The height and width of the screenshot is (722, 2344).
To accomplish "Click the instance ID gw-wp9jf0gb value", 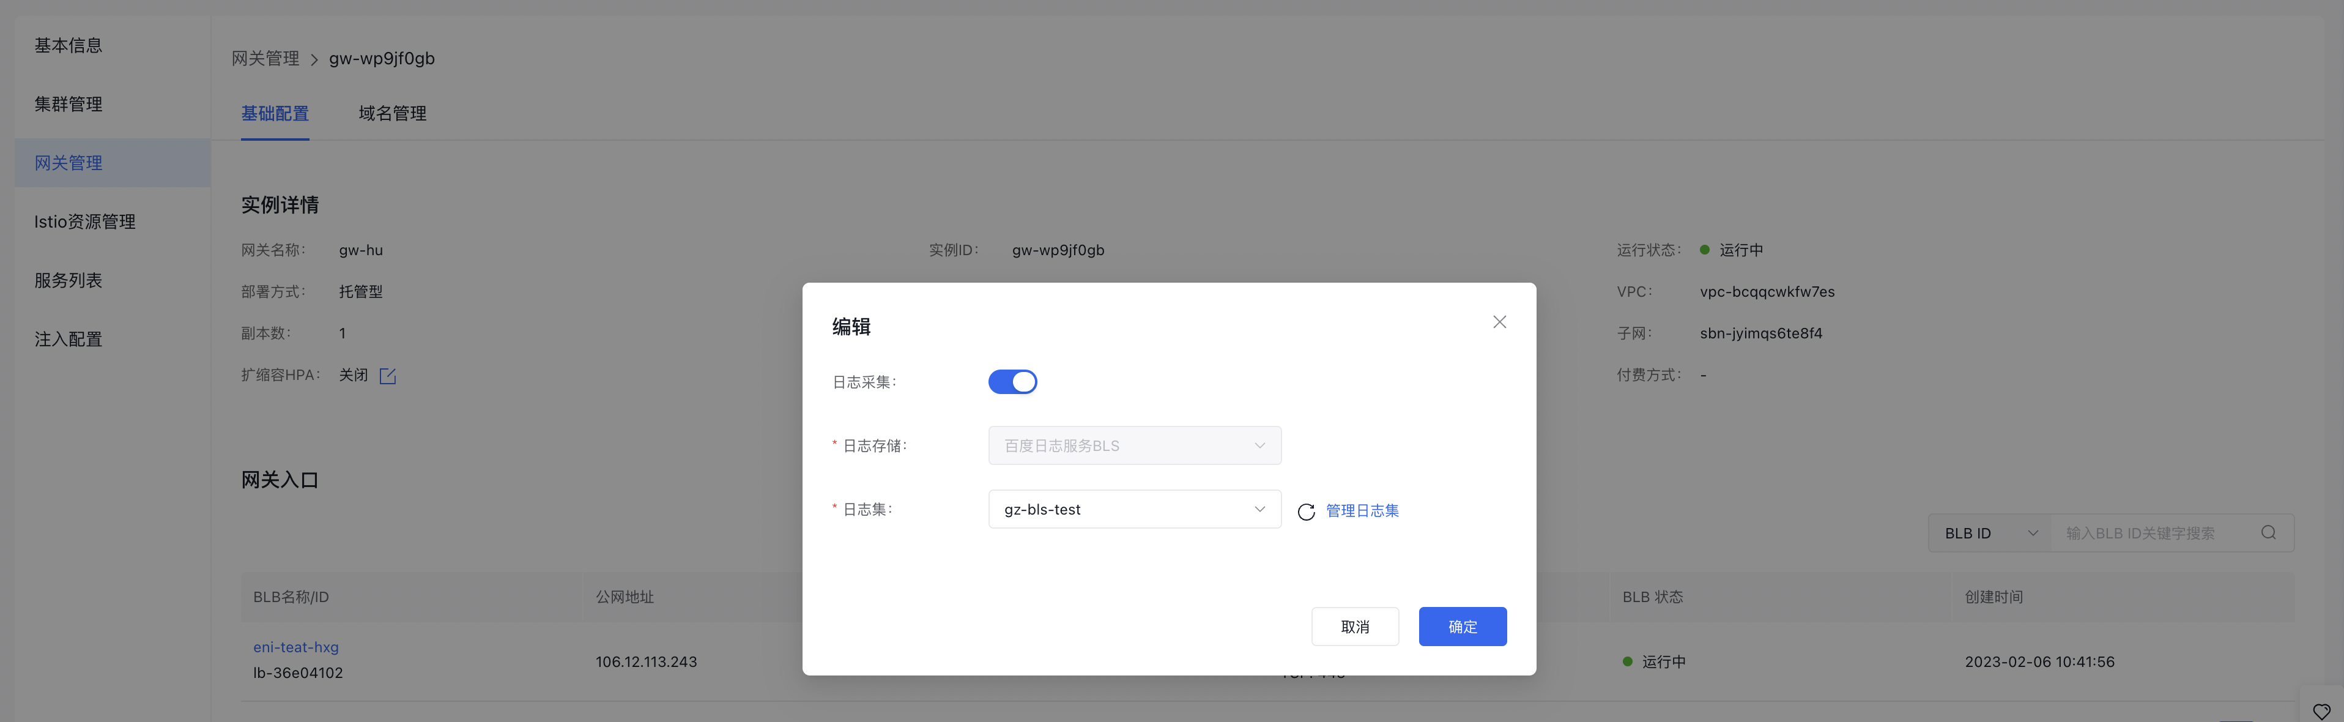I will pyautogui.click(x=1058, y=250).
